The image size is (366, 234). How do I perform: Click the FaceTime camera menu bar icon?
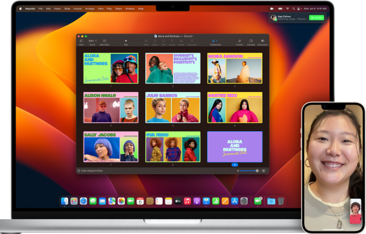pyautogui.click(x=272, y=8)
